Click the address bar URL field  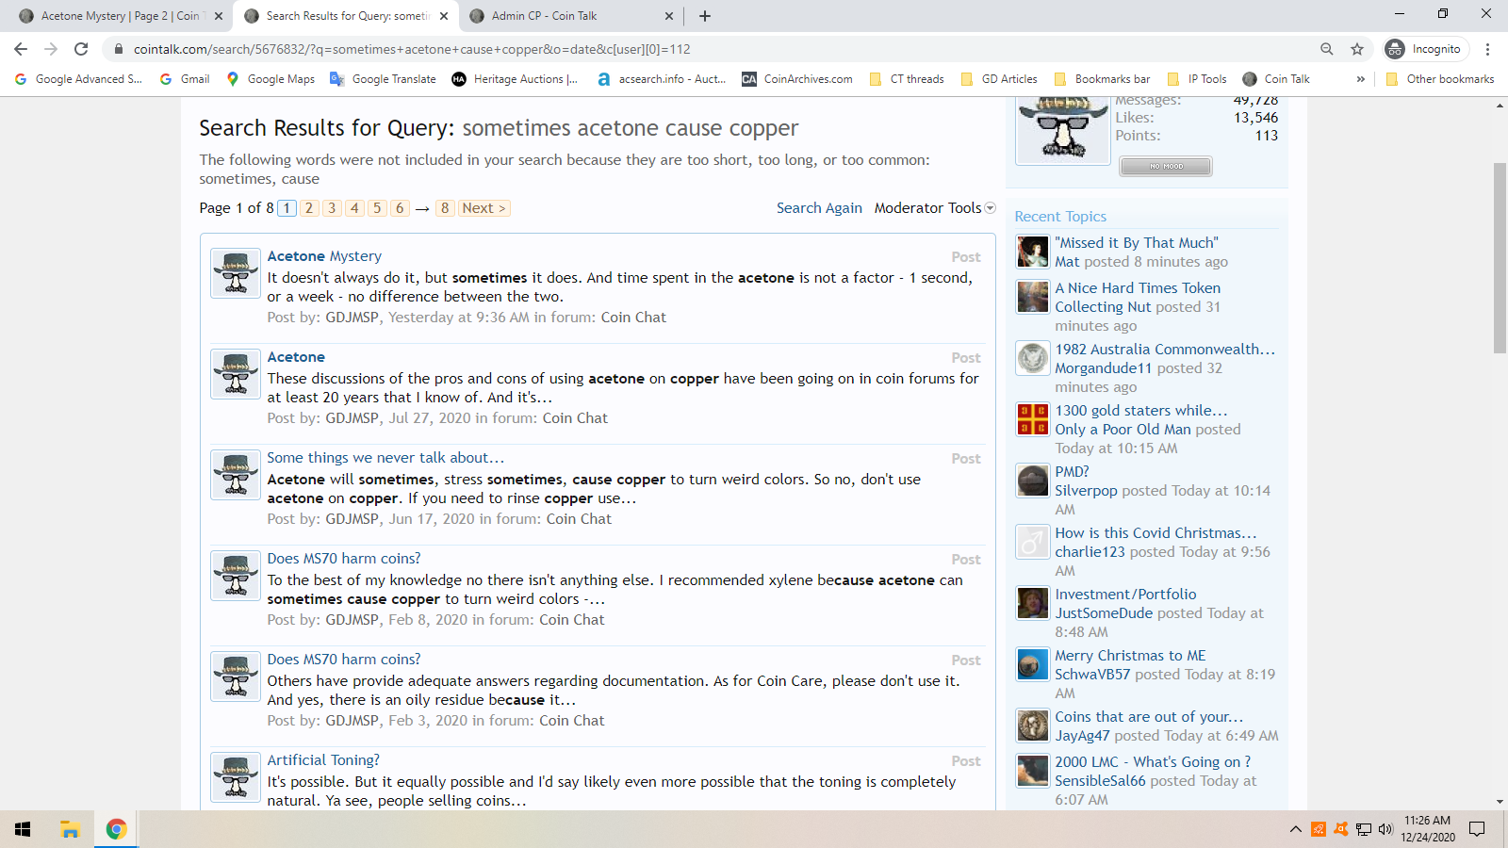click(x=660, y=49)
